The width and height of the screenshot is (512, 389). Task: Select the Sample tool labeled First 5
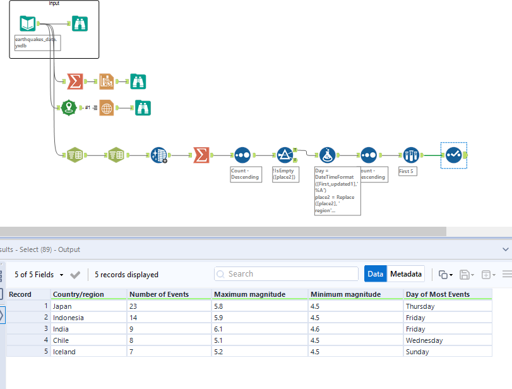tap(411, 155)
